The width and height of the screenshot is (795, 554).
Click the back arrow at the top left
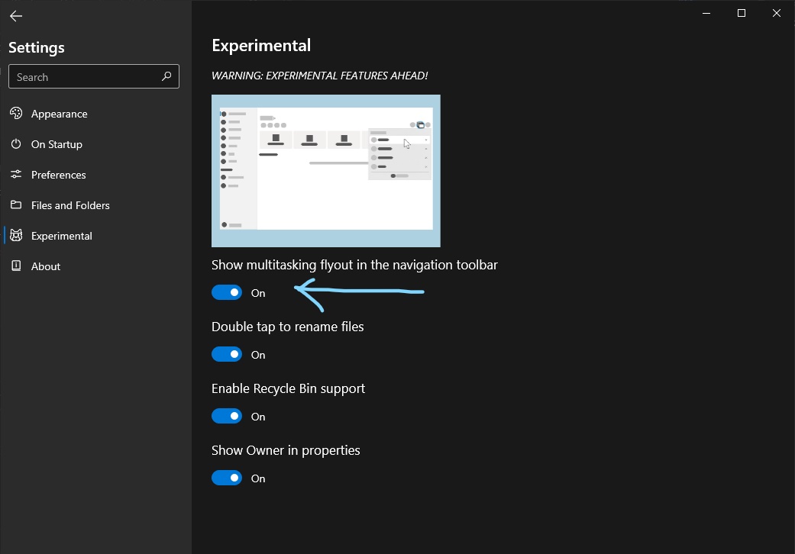pos(15,15)
